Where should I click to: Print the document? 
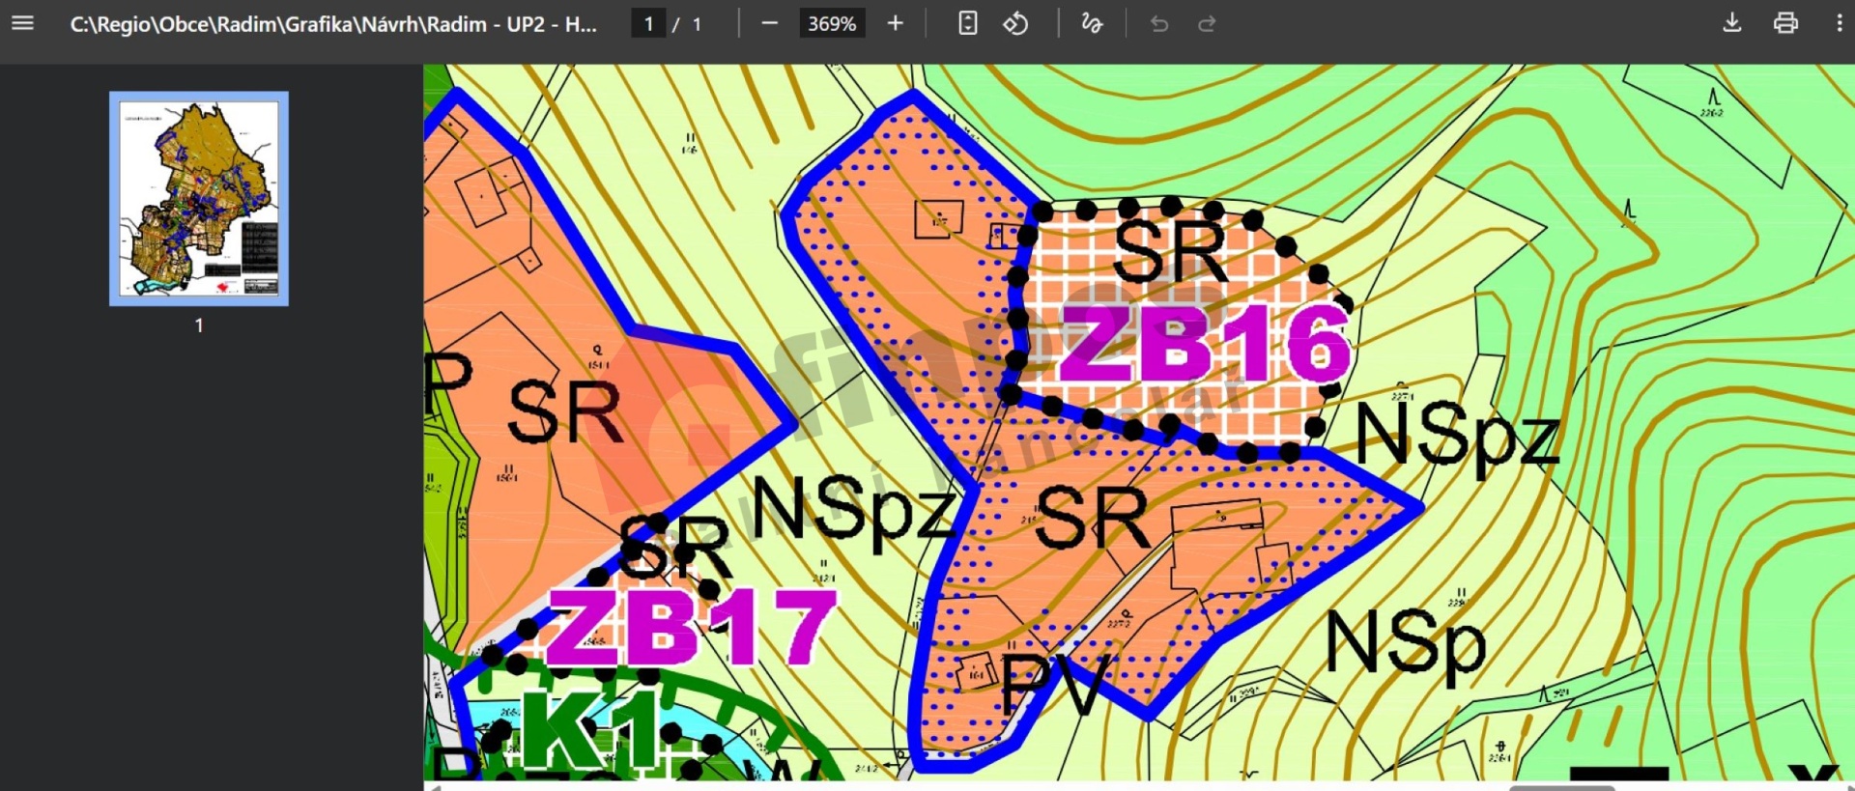pyautogui.click(x=1785, y=23)
